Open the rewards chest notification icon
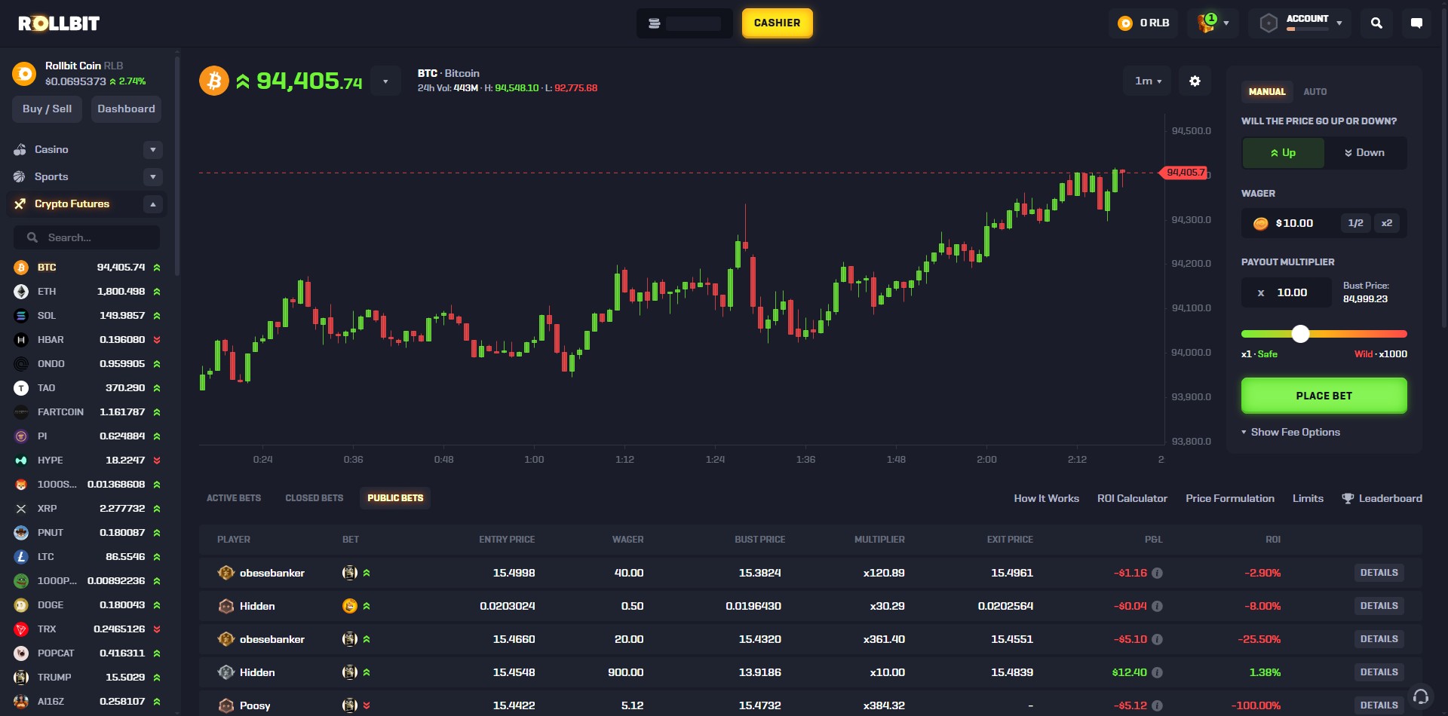This screenshot has width=1448, height=716. coord(1207,23)
